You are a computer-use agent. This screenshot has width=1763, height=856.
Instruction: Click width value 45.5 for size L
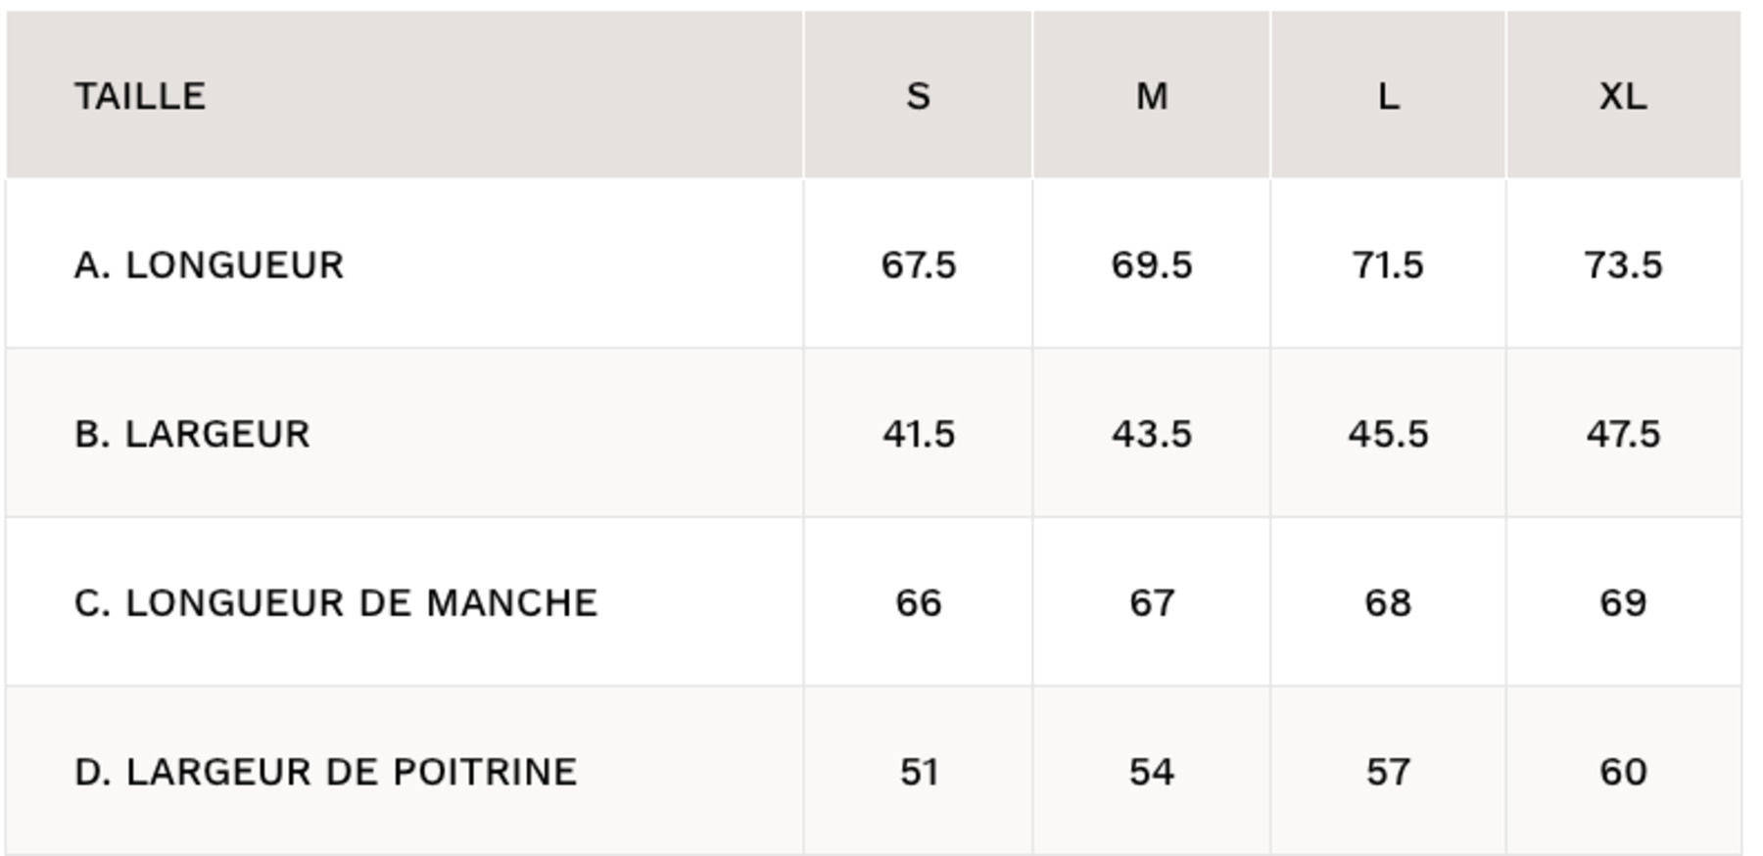(x=1388, y=434)
